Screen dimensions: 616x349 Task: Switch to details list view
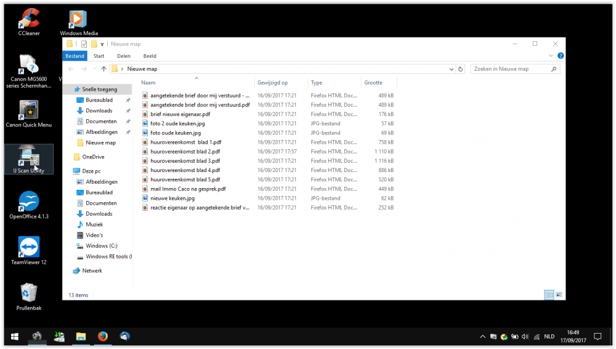[x=549, y=295]
